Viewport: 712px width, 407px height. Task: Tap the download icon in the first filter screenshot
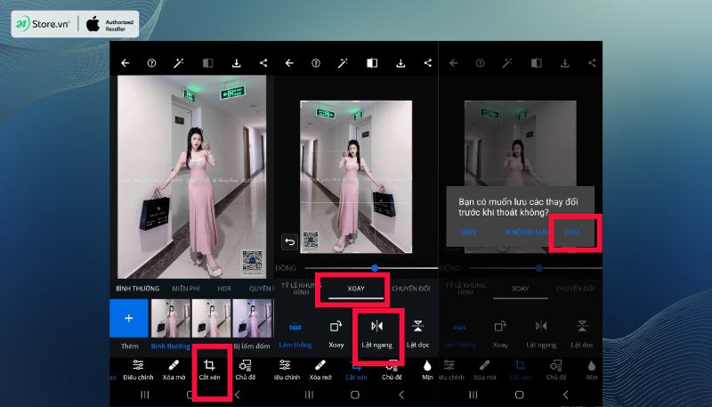coord(236,63)
